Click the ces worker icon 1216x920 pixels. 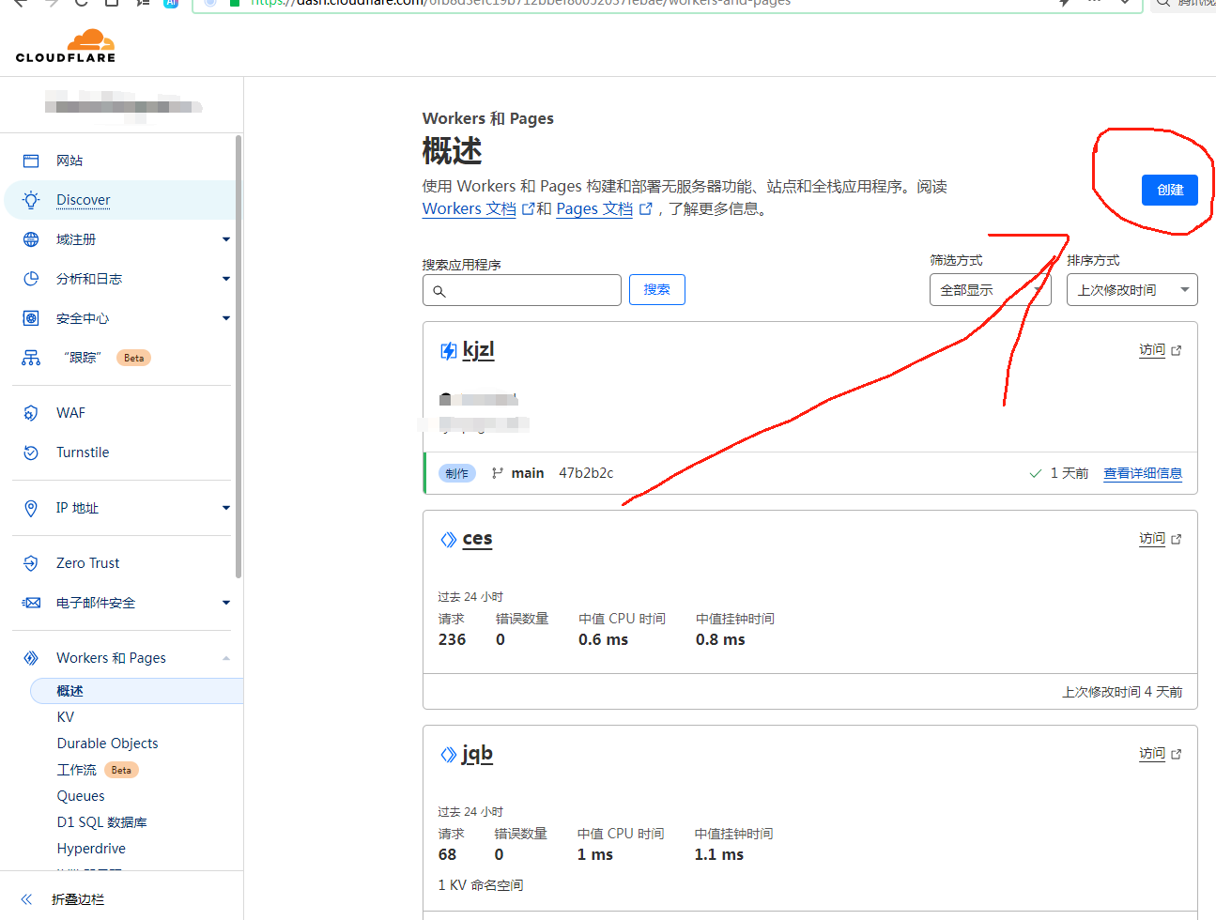449,539
